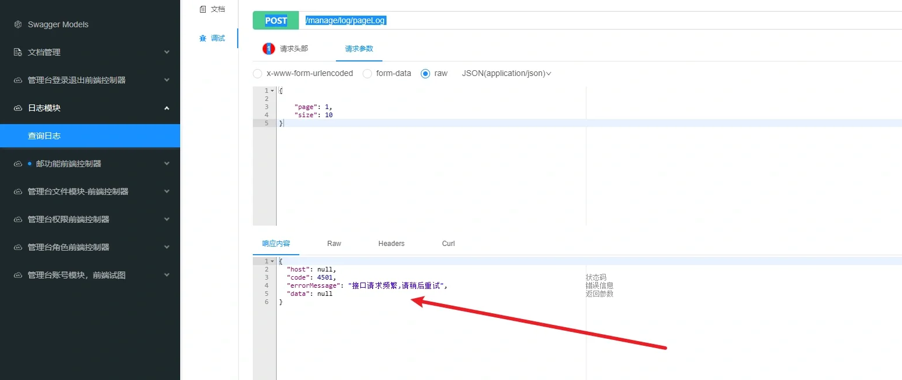
Task: Expand the 管理台角色前端控制器 section
Action: click(x=167, y=247)
